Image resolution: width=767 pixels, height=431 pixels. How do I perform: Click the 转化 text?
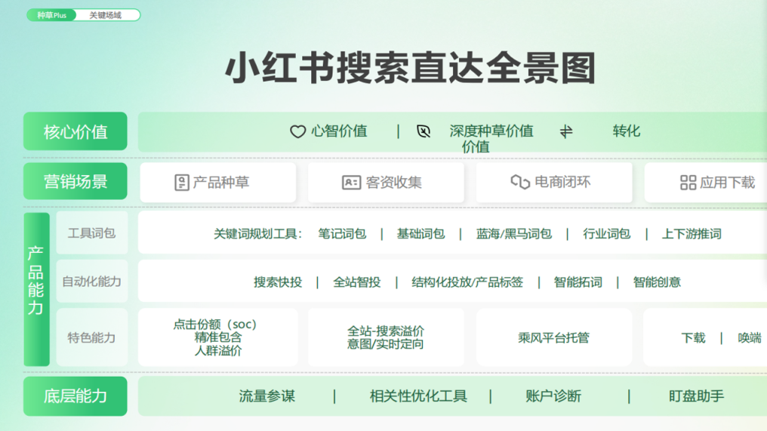626,131
